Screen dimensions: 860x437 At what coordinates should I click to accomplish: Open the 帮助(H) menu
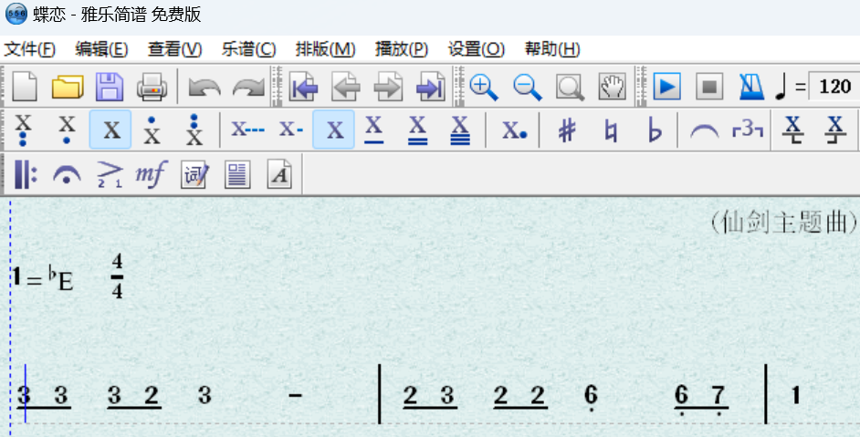tap(552, 49)
